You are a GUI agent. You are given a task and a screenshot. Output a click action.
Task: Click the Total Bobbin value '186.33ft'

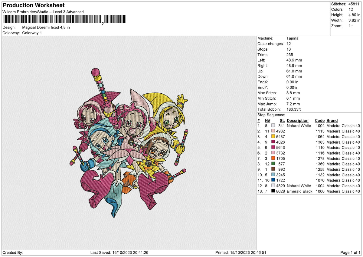pyautogui.click(x=294, y=109)
